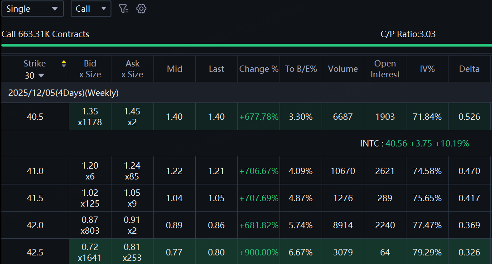Viewport: 492px width, 264px height.
Task: Collapse the 2025/12/05 weekly expiration row
Action: [x=63, y=93]
